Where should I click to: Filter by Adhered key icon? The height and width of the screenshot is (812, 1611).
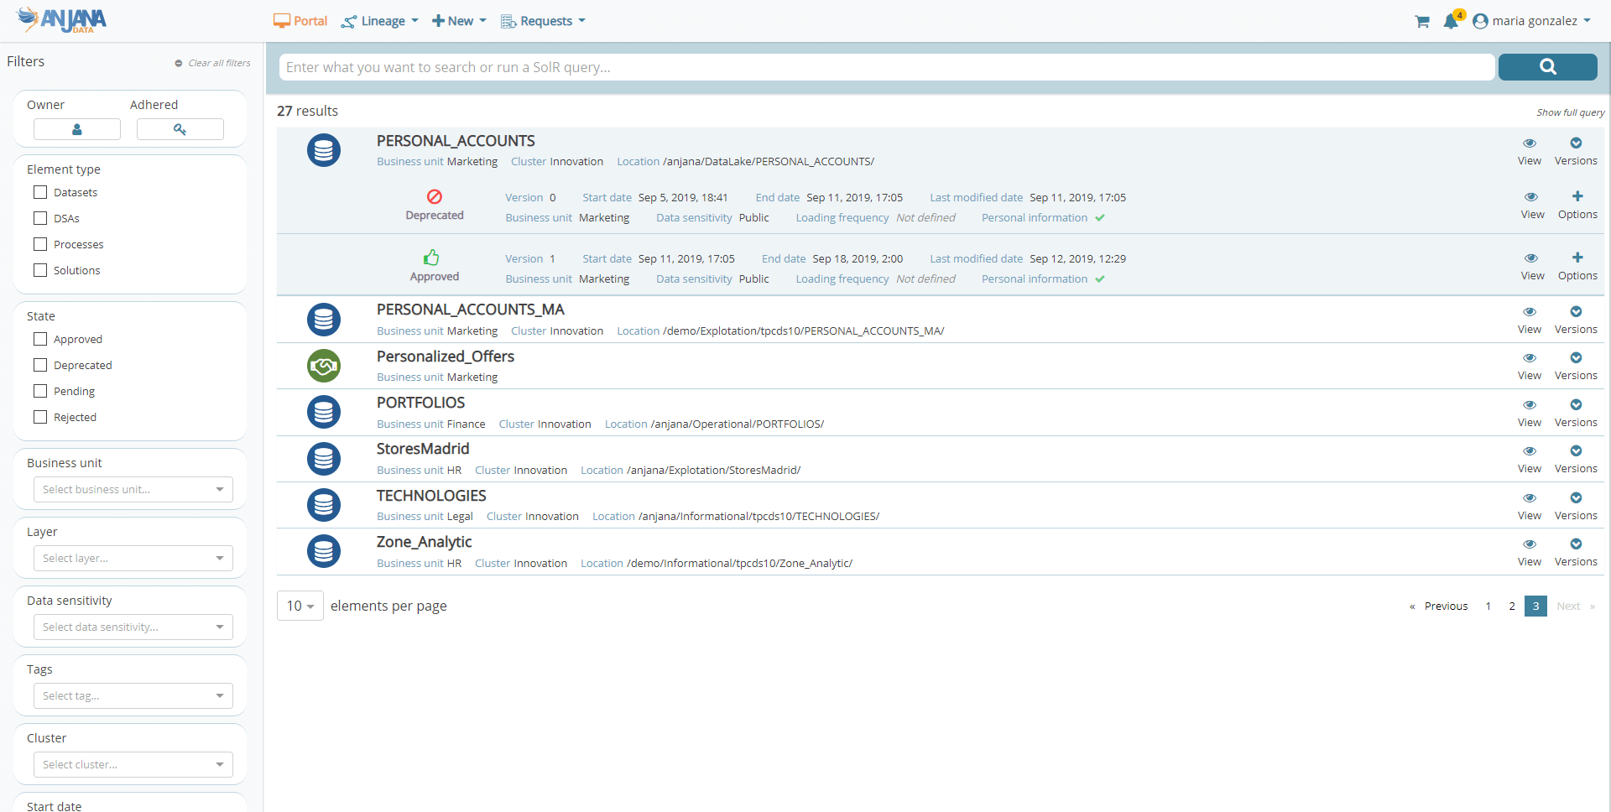[x=180, y=129]
